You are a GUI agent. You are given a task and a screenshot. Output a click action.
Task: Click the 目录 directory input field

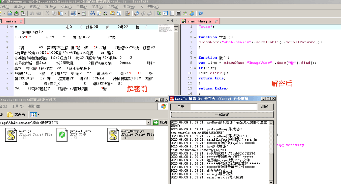tap(224, 107)
